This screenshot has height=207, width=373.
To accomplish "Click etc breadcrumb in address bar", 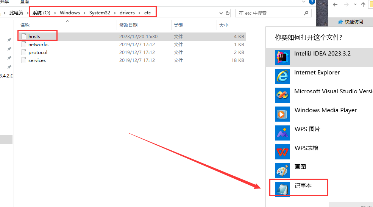I will click(147, 13).
